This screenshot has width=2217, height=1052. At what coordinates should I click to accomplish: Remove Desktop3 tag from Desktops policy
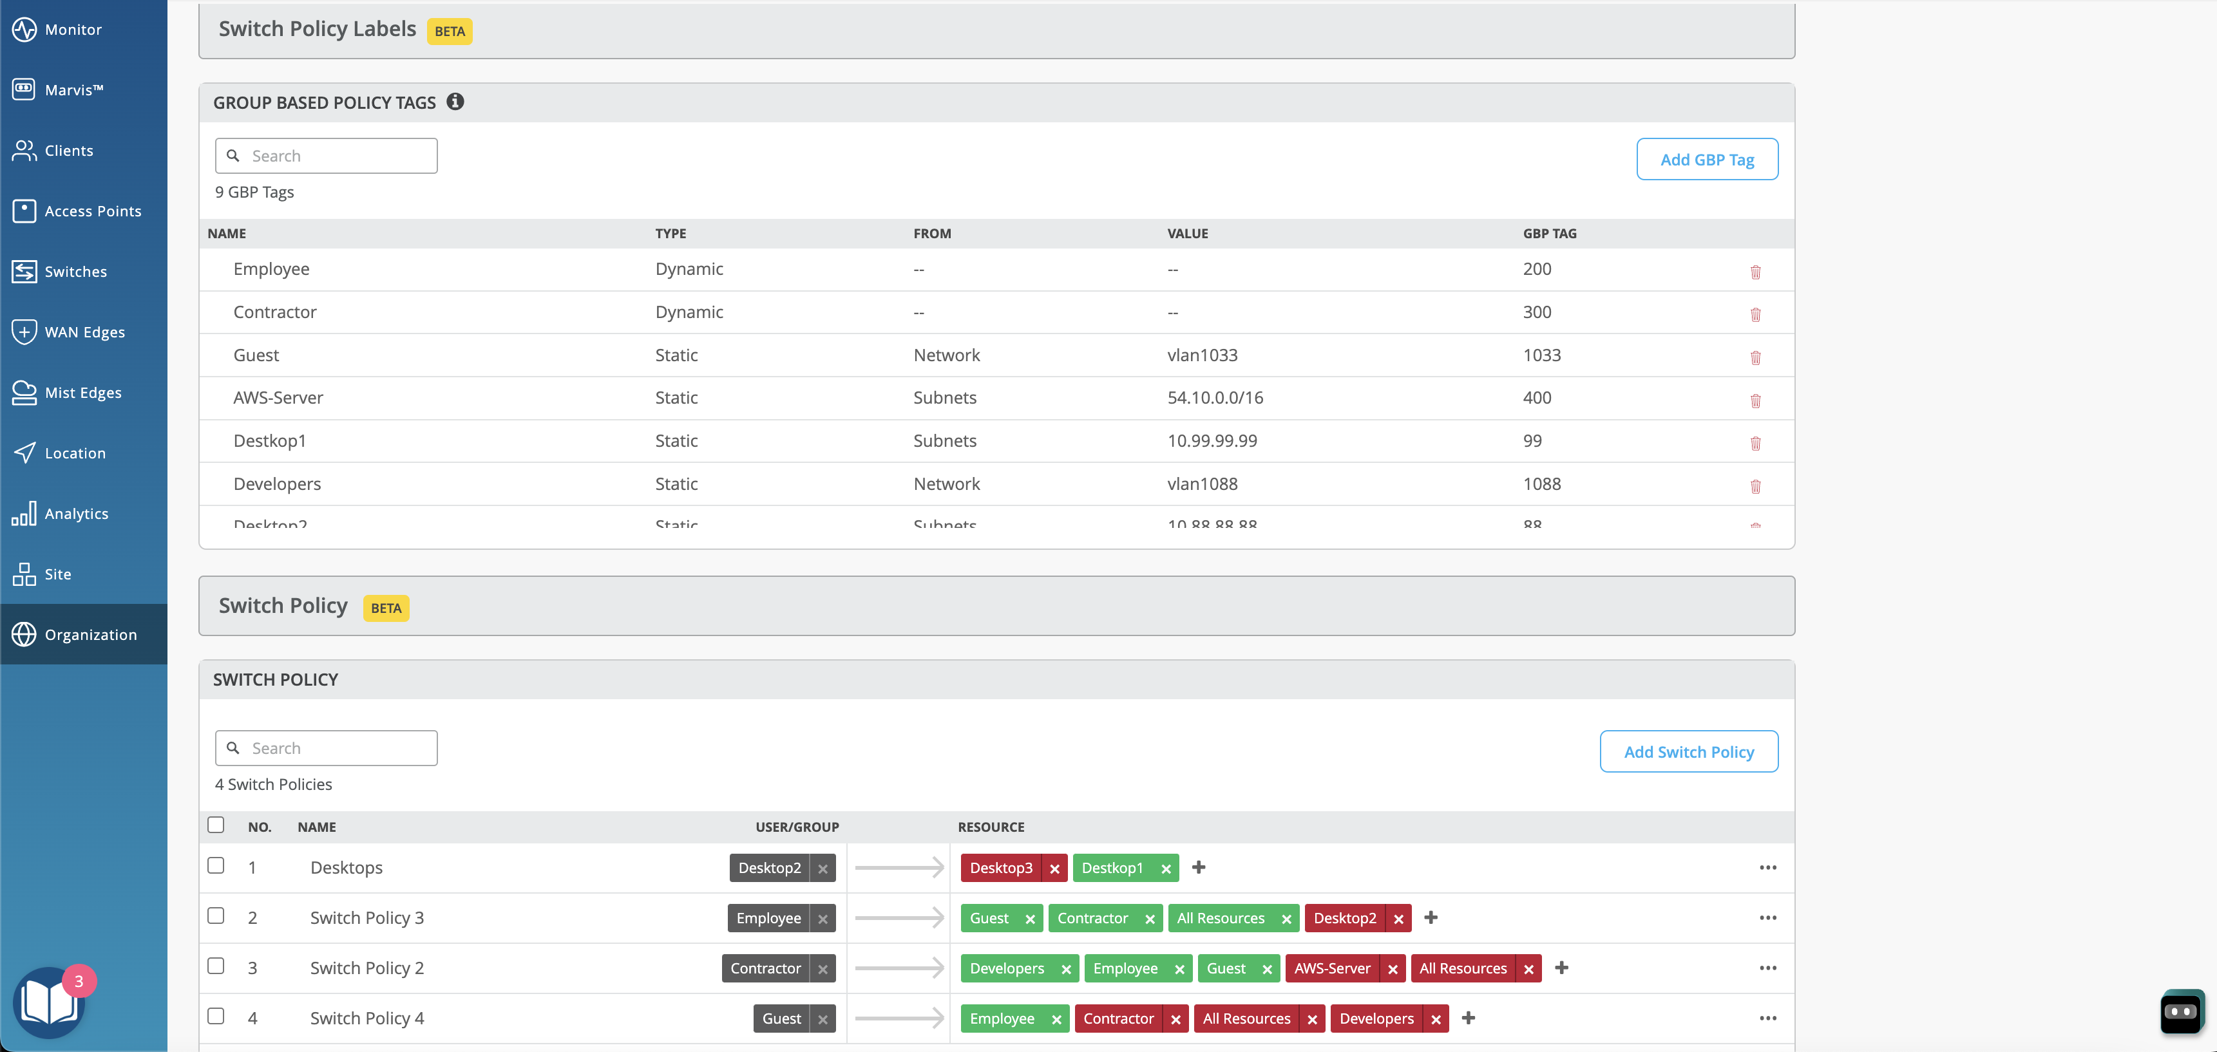pyautogui.click(x=1054, y=869)
